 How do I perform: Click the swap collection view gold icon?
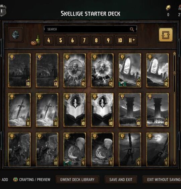(166, 35)
